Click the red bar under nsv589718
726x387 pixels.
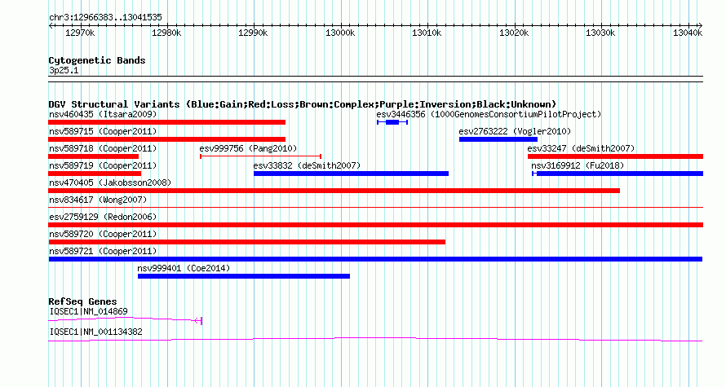[94, 156]
